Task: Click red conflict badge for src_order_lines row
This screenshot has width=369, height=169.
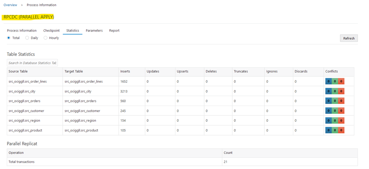Action: [341, 82]
